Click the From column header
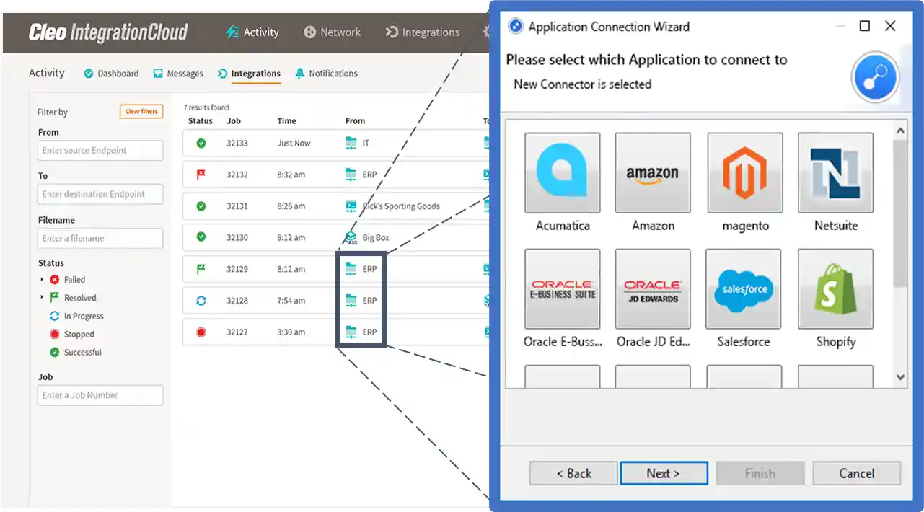Screen dimensions: 924x512 tap(355, 121)
